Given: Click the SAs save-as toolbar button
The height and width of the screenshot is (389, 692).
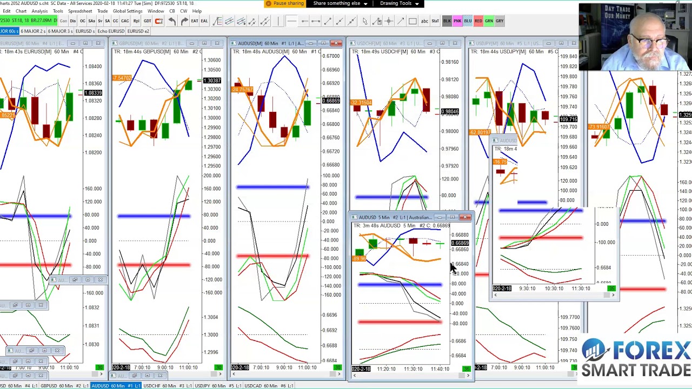Looking at the screenshot, I should pos(91,21).
